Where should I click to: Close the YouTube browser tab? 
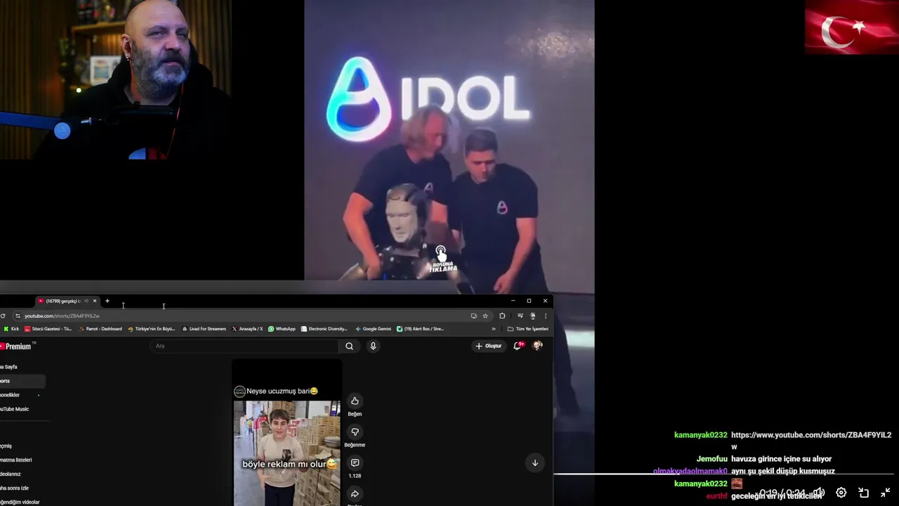point(95,301)
